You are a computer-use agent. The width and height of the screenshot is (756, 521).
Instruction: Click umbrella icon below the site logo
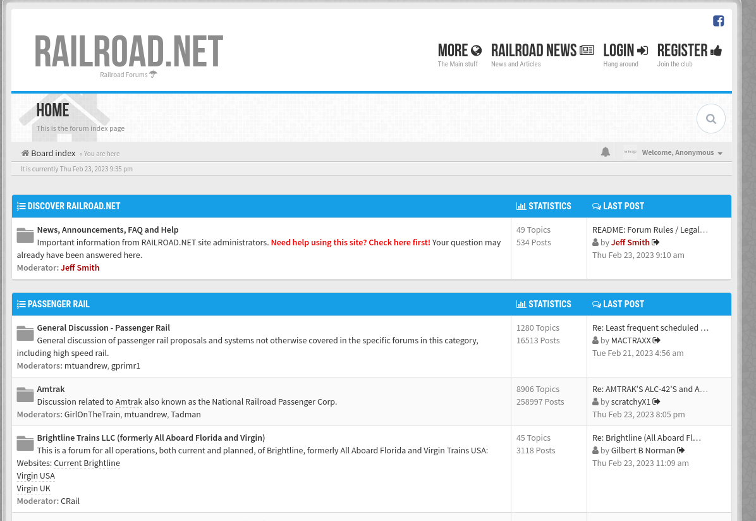[154, 74]
